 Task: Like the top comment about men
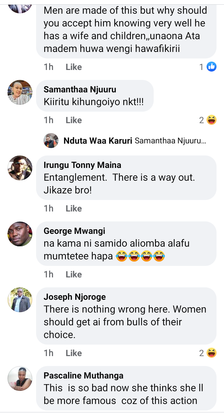tap(74, 67)
